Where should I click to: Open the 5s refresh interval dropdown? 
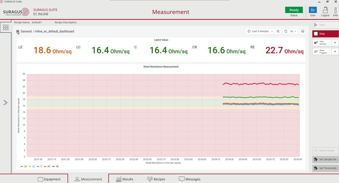point(293,31)
